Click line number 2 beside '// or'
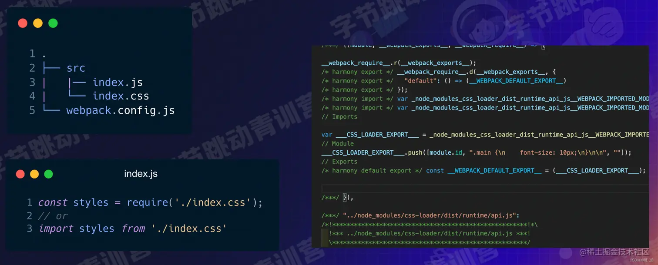This screenshot has width=658, height=265. point(30,216)
